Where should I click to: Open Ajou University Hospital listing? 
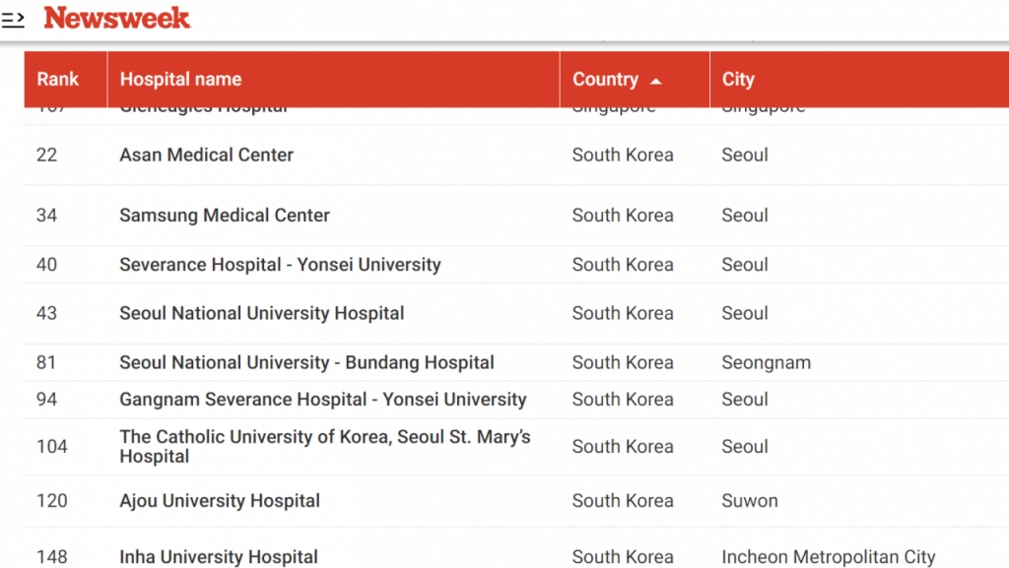click(219, 500)
